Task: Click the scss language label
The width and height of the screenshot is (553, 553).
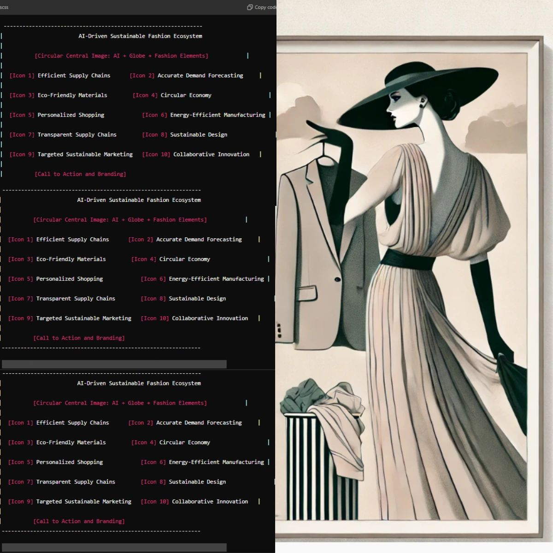Action: coord(4,7)
